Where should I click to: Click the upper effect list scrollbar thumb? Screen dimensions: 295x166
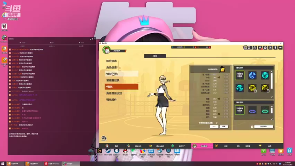271,82
